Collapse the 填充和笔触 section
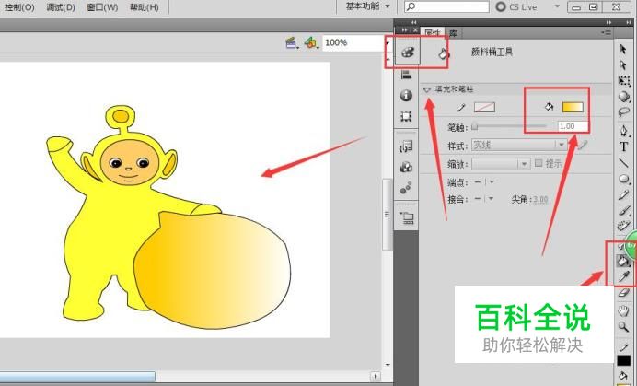637x386 pixels. 426,89
